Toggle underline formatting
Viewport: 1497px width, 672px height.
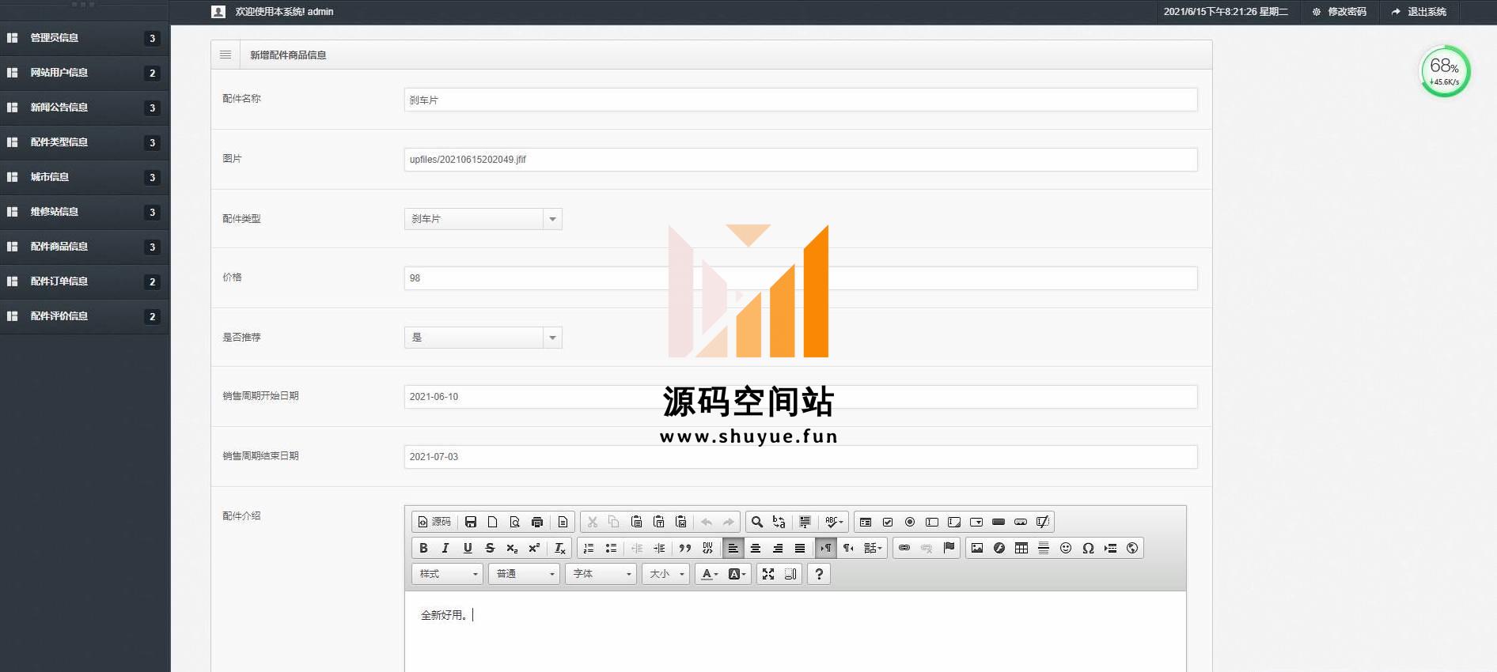(468, 548)
